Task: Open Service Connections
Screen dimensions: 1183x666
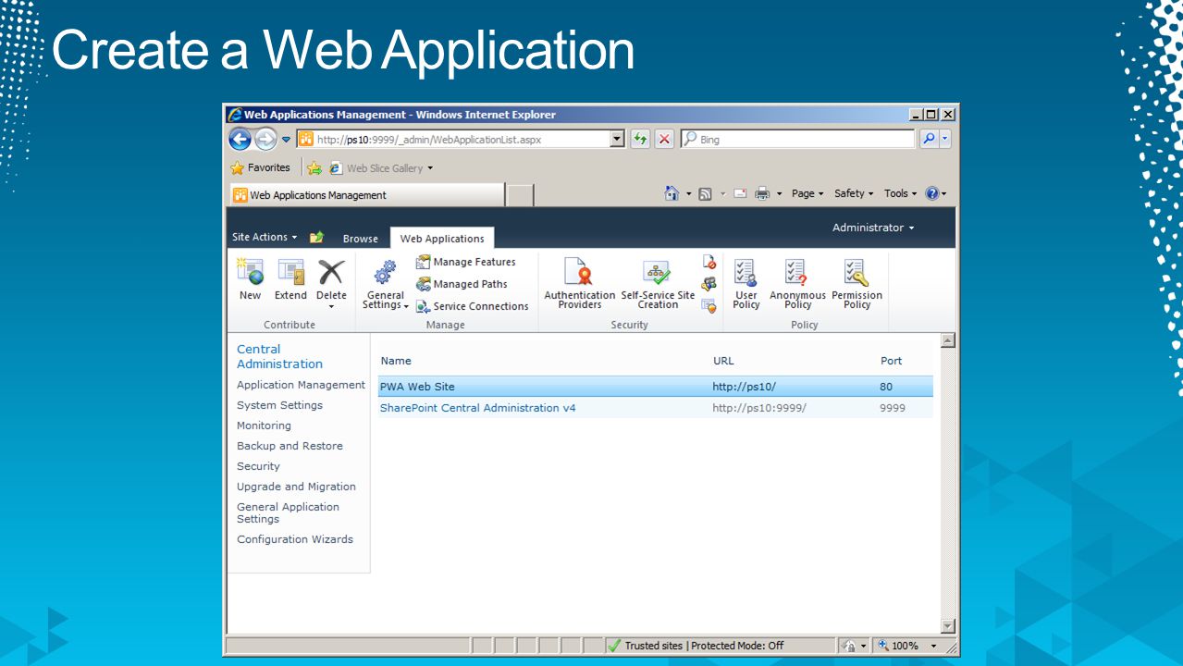Action: [x=472, y=306]
